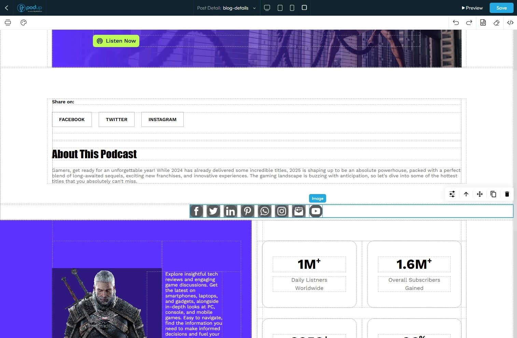
Task: Click the PodUp logo
Action: 30,8
